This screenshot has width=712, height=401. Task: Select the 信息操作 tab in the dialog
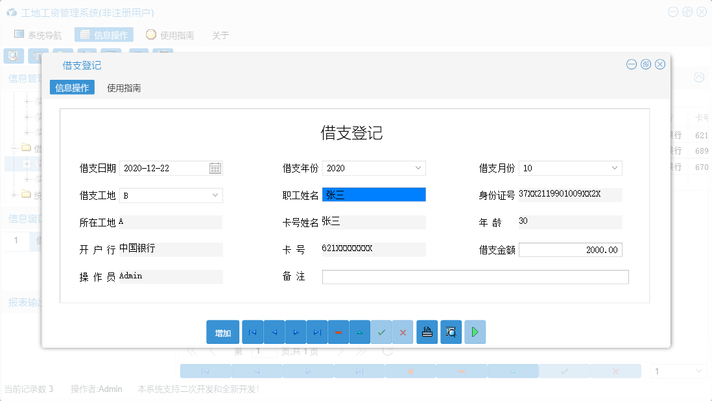pos(72,86)
